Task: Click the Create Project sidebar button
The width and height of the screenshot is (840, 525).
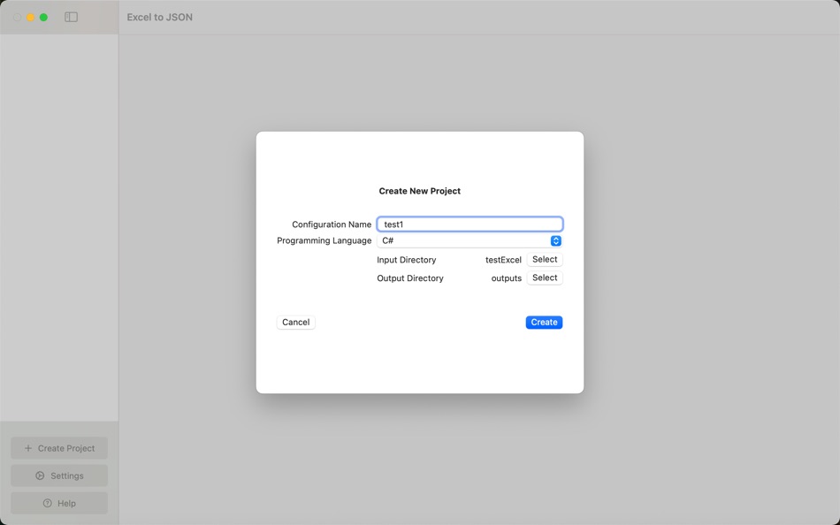Action: click(x=58, y=448)
